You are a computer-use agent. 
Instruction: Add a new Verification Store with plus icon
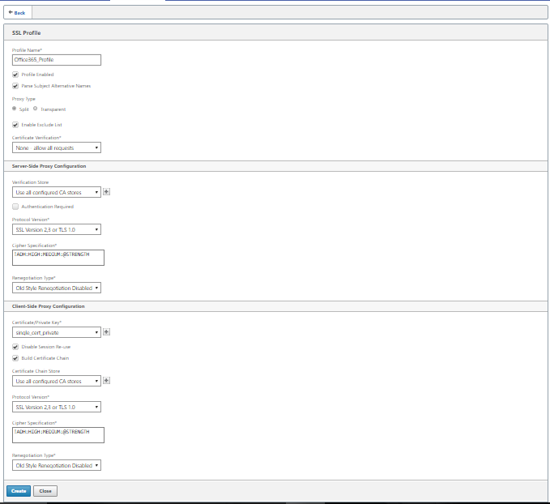pyautogui.click(x=107, y=191)
